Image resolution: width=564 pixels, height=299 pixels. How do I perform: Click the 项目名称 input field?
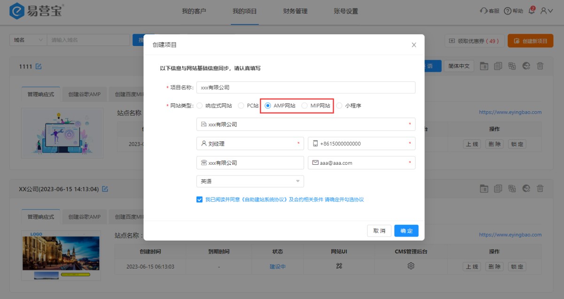click(x=305, y=87)
